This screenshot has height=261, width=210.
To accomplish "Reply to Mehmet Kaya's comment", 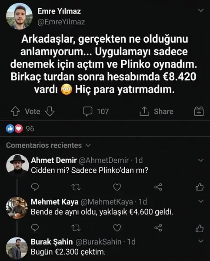I will [x=35, y=228].
